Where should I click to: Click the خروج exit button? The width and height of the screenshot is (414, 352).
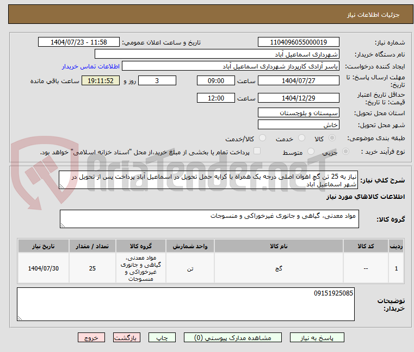[91, 337]
